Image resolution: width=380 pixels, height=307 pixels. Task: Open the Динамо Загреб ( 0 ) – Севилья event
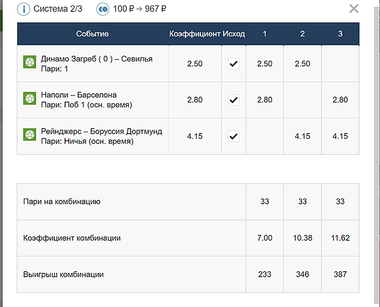point(97,59)
